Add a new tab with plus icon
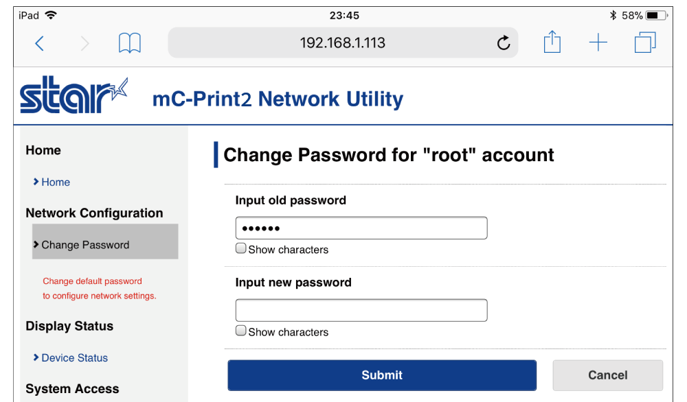Screen dimensions: 687x402 click(x=598, y=43)
